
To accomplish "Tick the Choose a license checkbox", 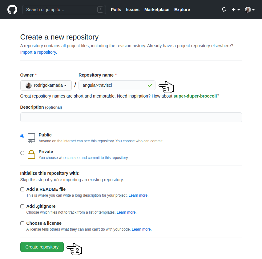I will tap(22, 223).
